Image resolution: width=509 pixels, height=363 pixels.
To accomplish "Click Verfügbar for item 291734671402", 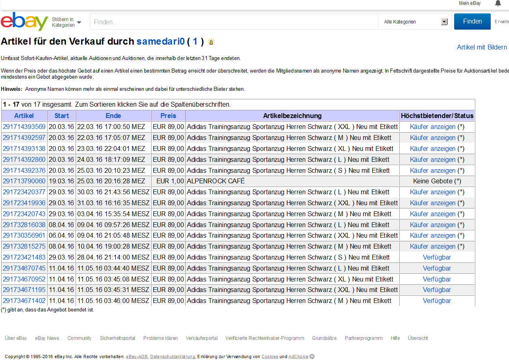I will [437, 301].
